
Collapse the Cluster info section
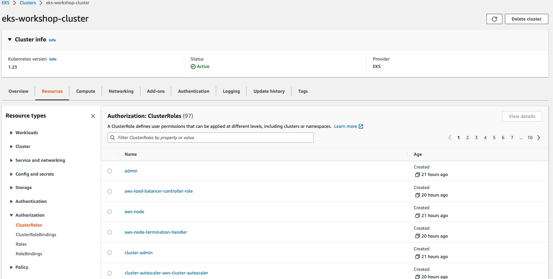(10, 40)
